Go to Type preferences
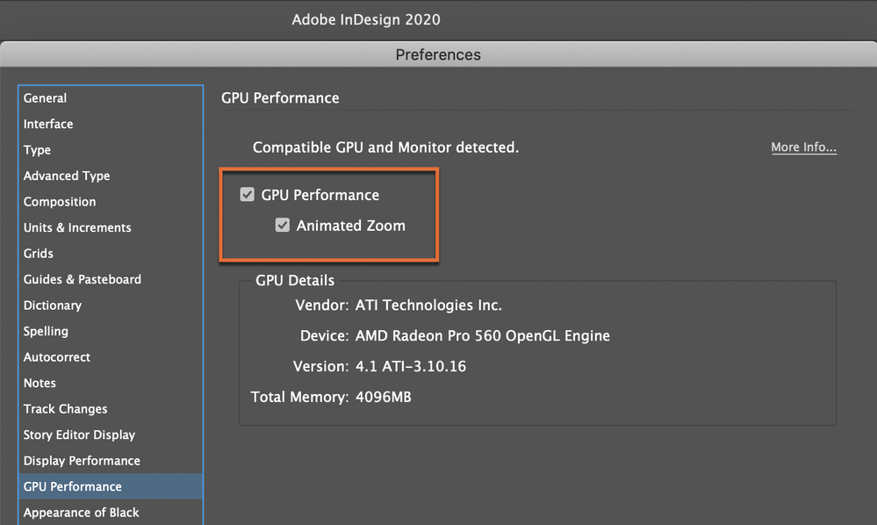 click(38, 150)
